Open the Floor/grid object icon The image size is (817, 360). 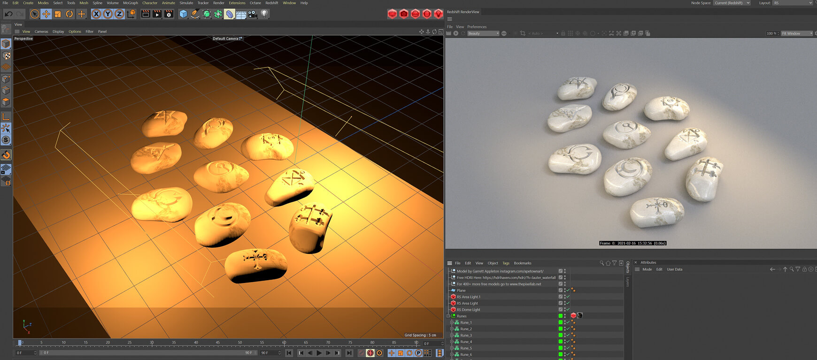click(241, 14)
